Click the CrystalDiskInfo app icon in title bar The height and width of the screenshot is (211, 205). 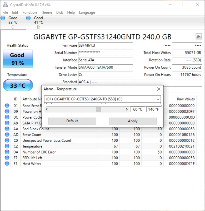[x=5, y=5]
